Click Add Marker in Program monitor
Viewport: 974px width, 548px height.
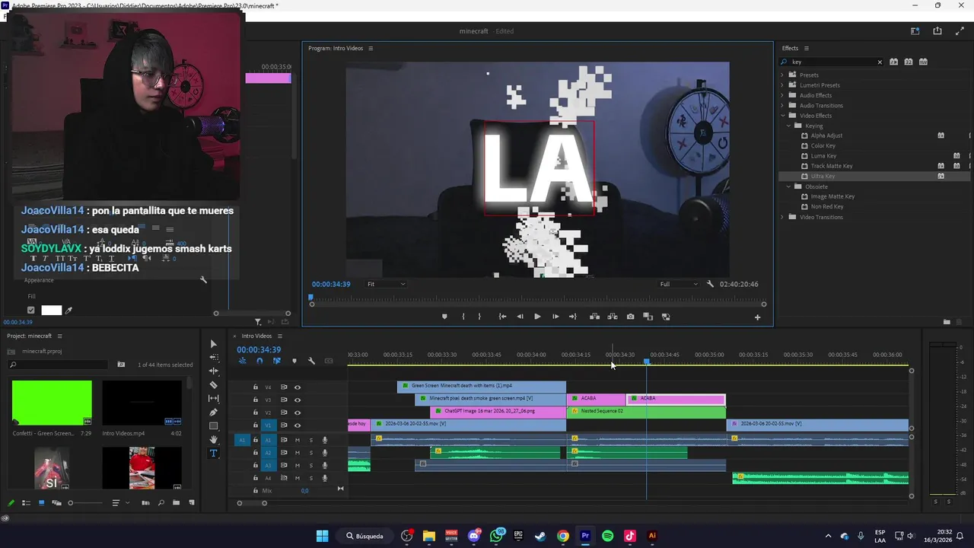coord(444,317)
